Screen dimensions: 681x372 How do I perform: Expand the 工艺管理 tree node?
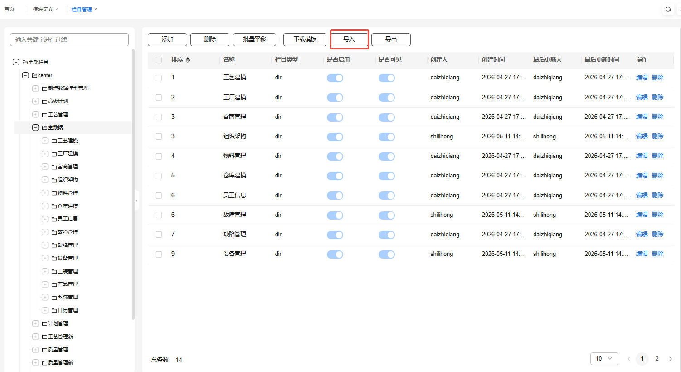click(35, 114)
